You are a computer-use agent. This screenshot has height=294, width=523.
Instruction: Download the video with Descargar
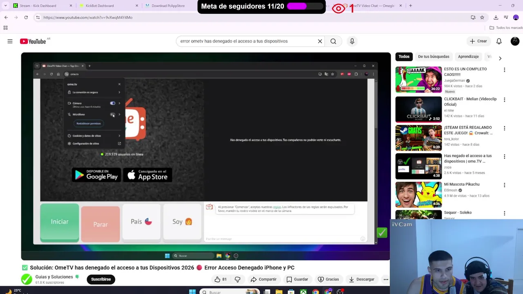coord(362,279)
